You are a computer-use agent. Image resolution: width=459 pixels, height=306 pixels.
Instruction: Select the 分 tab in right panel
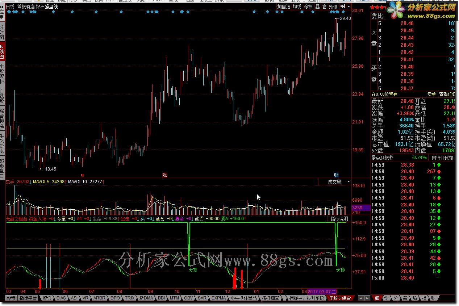[396, 298]
